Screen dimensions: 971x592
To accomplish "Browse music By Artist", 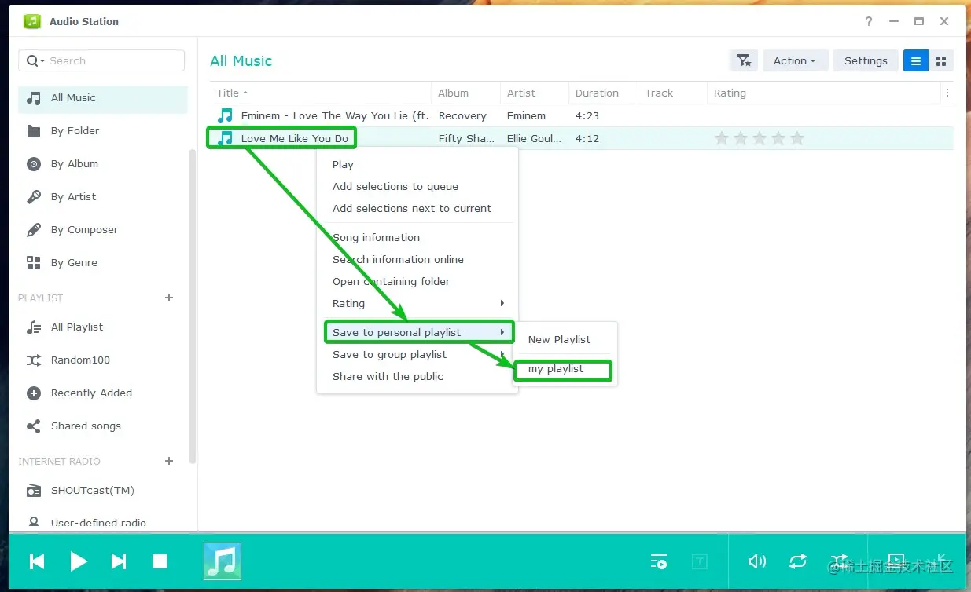I will [102, 197].
